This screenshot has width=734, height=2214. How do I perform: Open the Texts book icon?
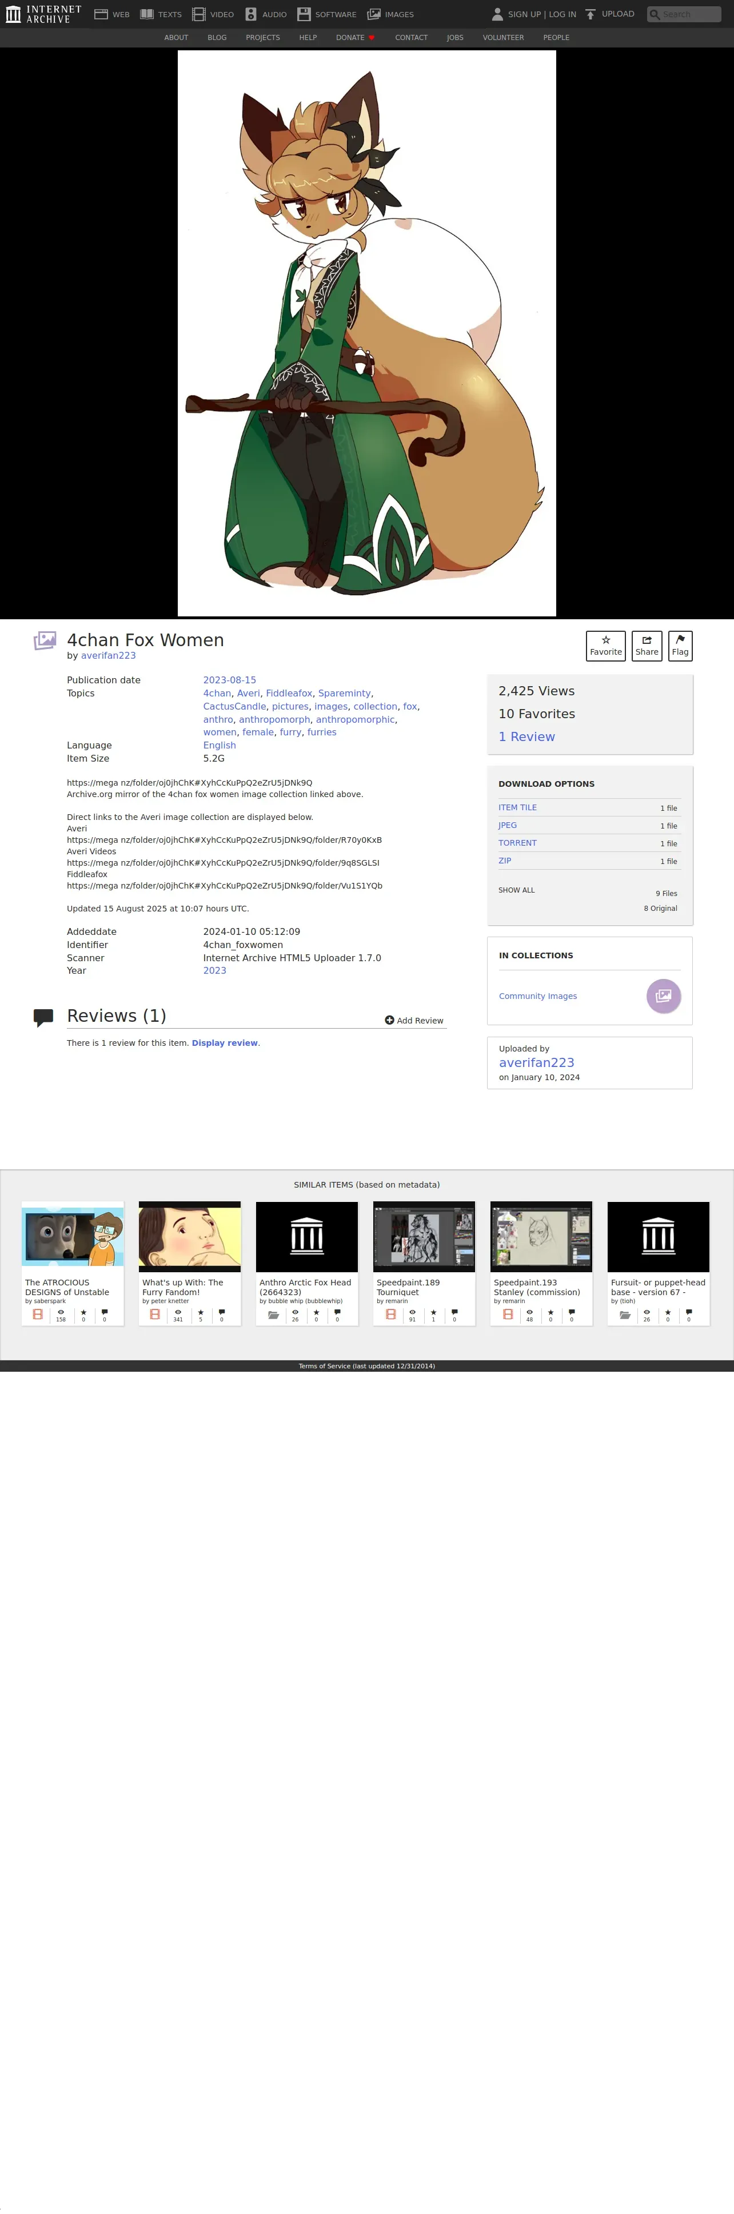(147, 15)
